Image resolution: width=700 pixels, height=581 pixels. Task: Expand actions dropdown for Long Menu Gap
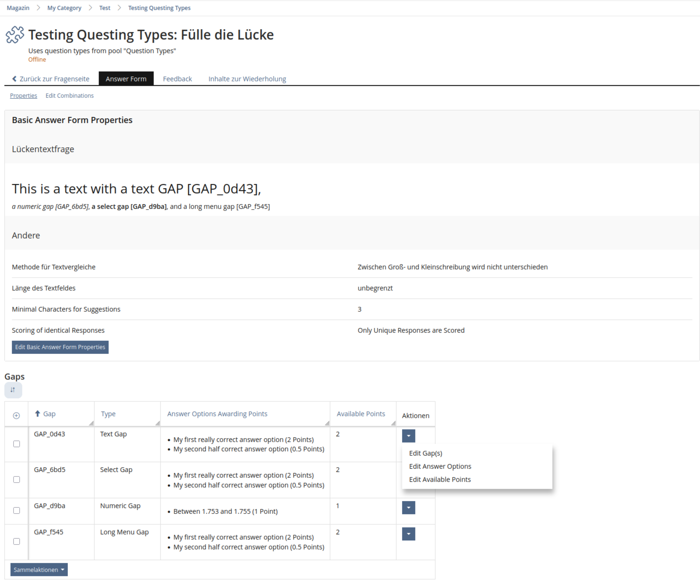(408, 534)
